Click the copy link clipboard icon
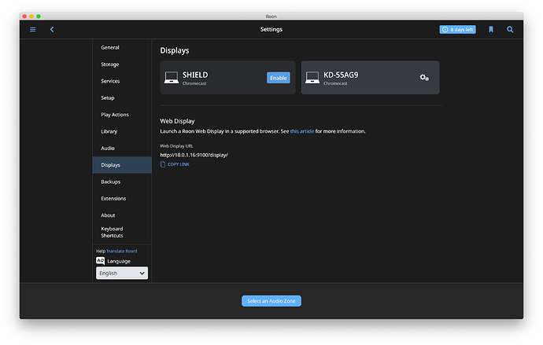 pyautogui.click(x=162, y=164)
